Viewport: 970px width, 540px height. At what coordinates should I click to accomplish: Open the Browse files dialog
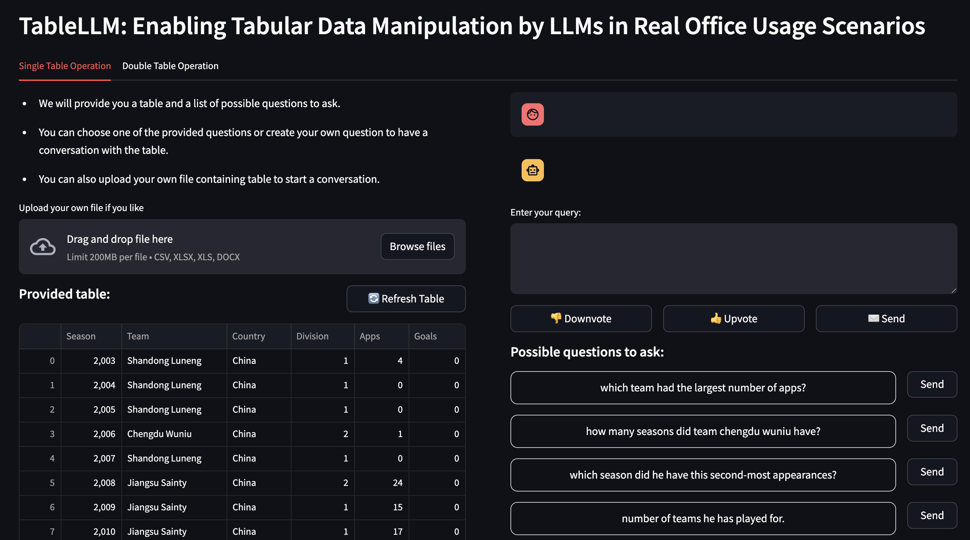click(x=417, y=246)
